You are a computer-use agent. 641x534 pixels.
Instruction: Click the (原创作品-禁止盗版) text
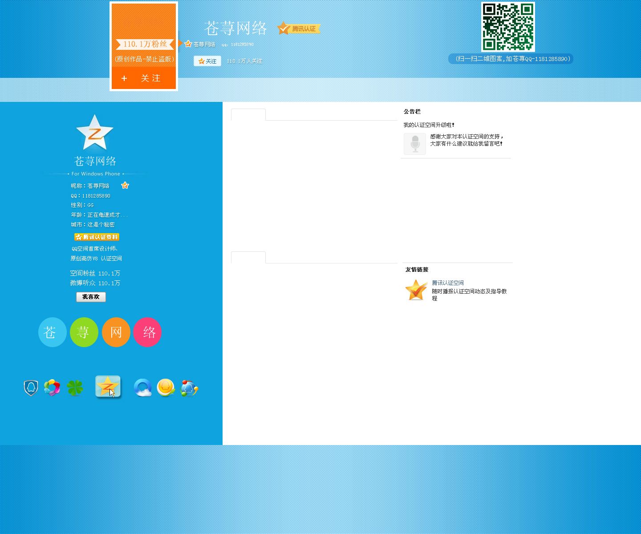click(144, 59)
